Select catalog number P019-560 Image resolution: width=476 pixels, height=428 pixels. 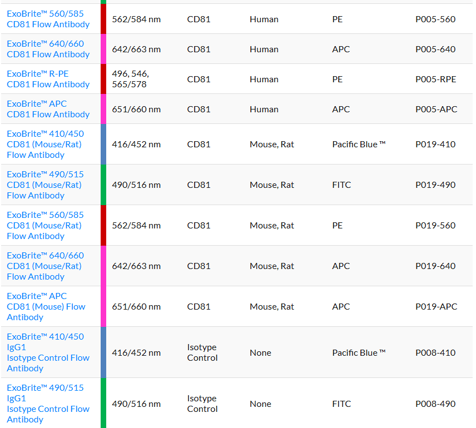pos(435,226)
